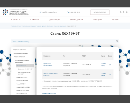
Task: Expand the КАТАЛОГ dropdown menu
Action: click(x=15, y=20)
